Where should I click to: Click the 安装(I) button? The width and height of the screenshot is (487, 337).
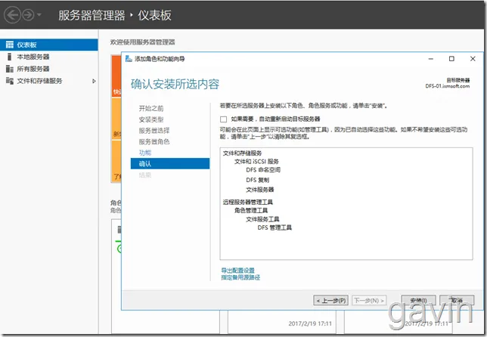pos(418,300)
